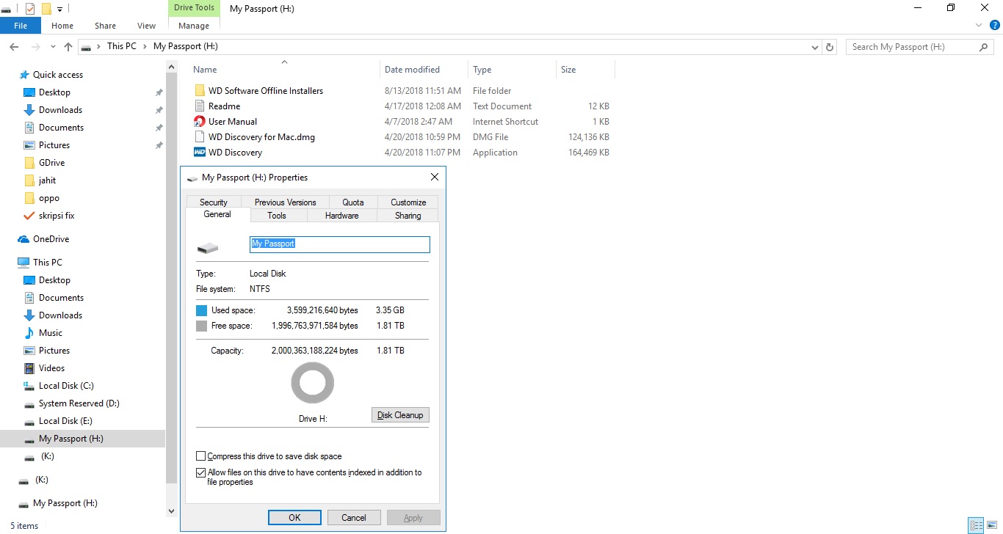This screenshot has height=534, width=1003.
Task: Click the WD Discovery for Mac.dmg file icon
Action: (200, 137)
